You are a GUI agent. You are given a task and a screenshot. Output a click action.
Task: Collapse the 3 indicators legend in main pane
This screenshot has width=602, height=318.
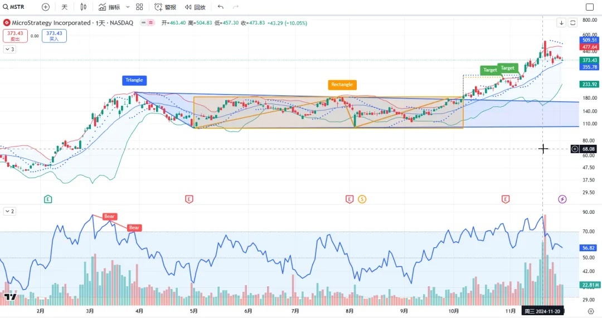click(x=9, y=50)
